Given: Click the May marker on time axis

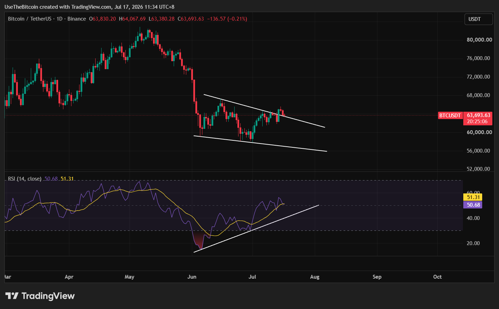Looking at the screenshot, I should point(130,277).
